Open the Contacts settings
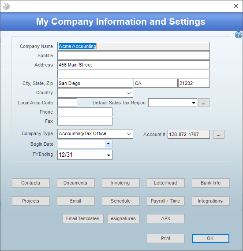 pos(31,183)
